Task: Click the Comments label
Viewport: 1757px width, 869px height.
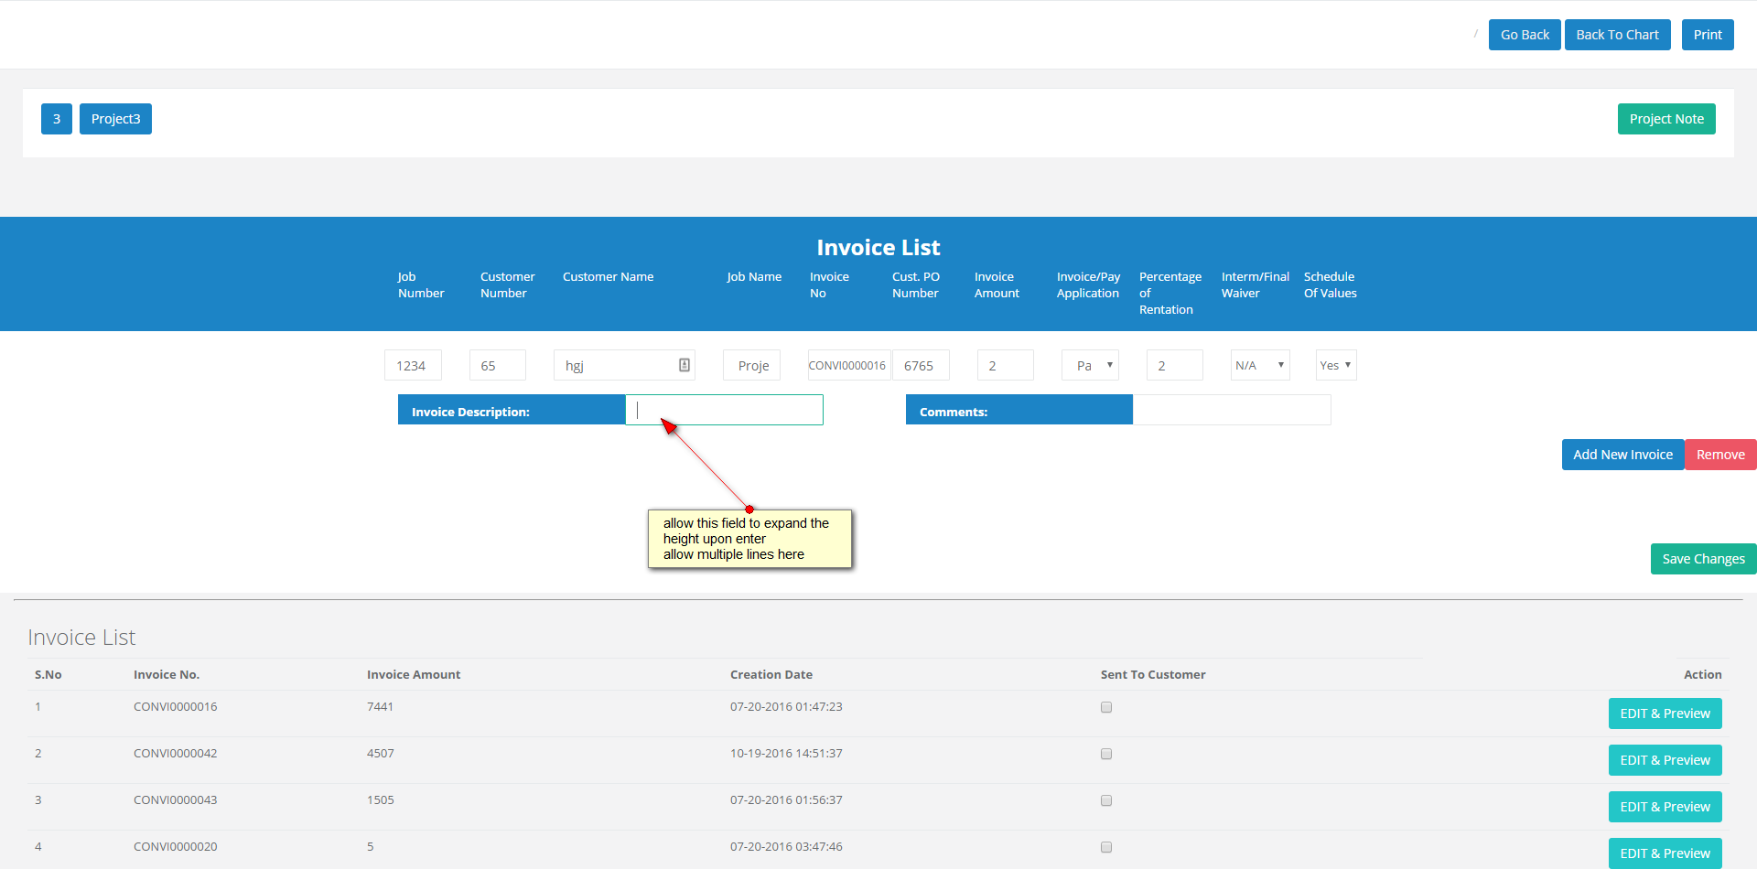Action: coord(954,413)
